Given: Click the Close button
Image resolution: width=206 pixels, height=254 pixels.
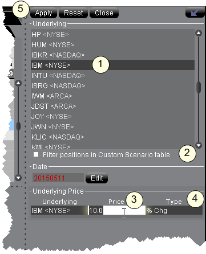Looking at the screenshot, I should pyautogui.click(x=104, y=13).
